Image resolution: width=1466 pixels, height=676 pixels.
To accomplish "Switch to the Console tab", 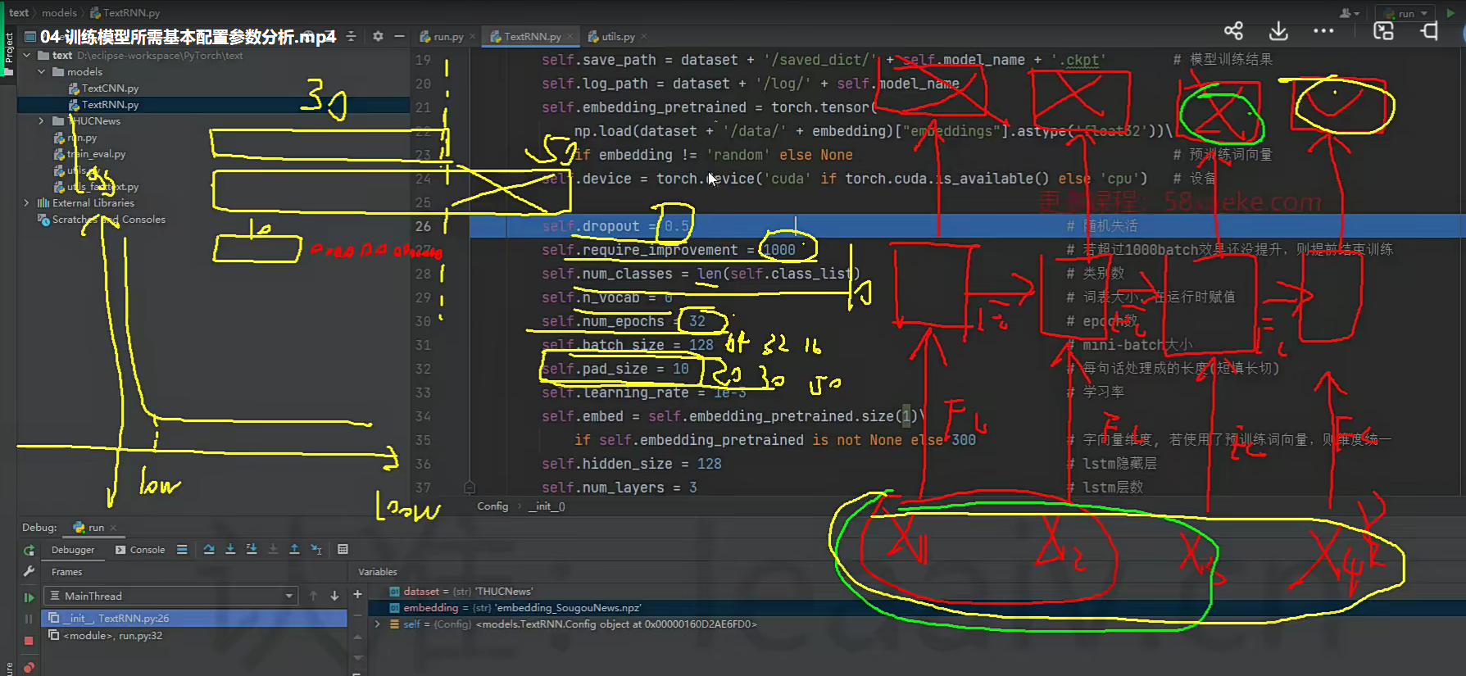I will [141, 550].
